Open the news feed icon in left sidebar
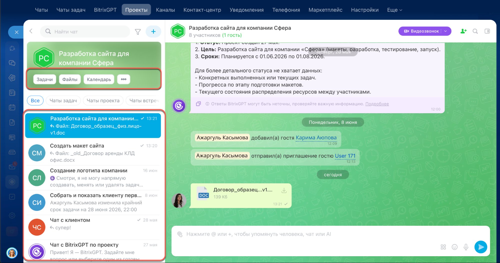 click(x=12, y=93)
